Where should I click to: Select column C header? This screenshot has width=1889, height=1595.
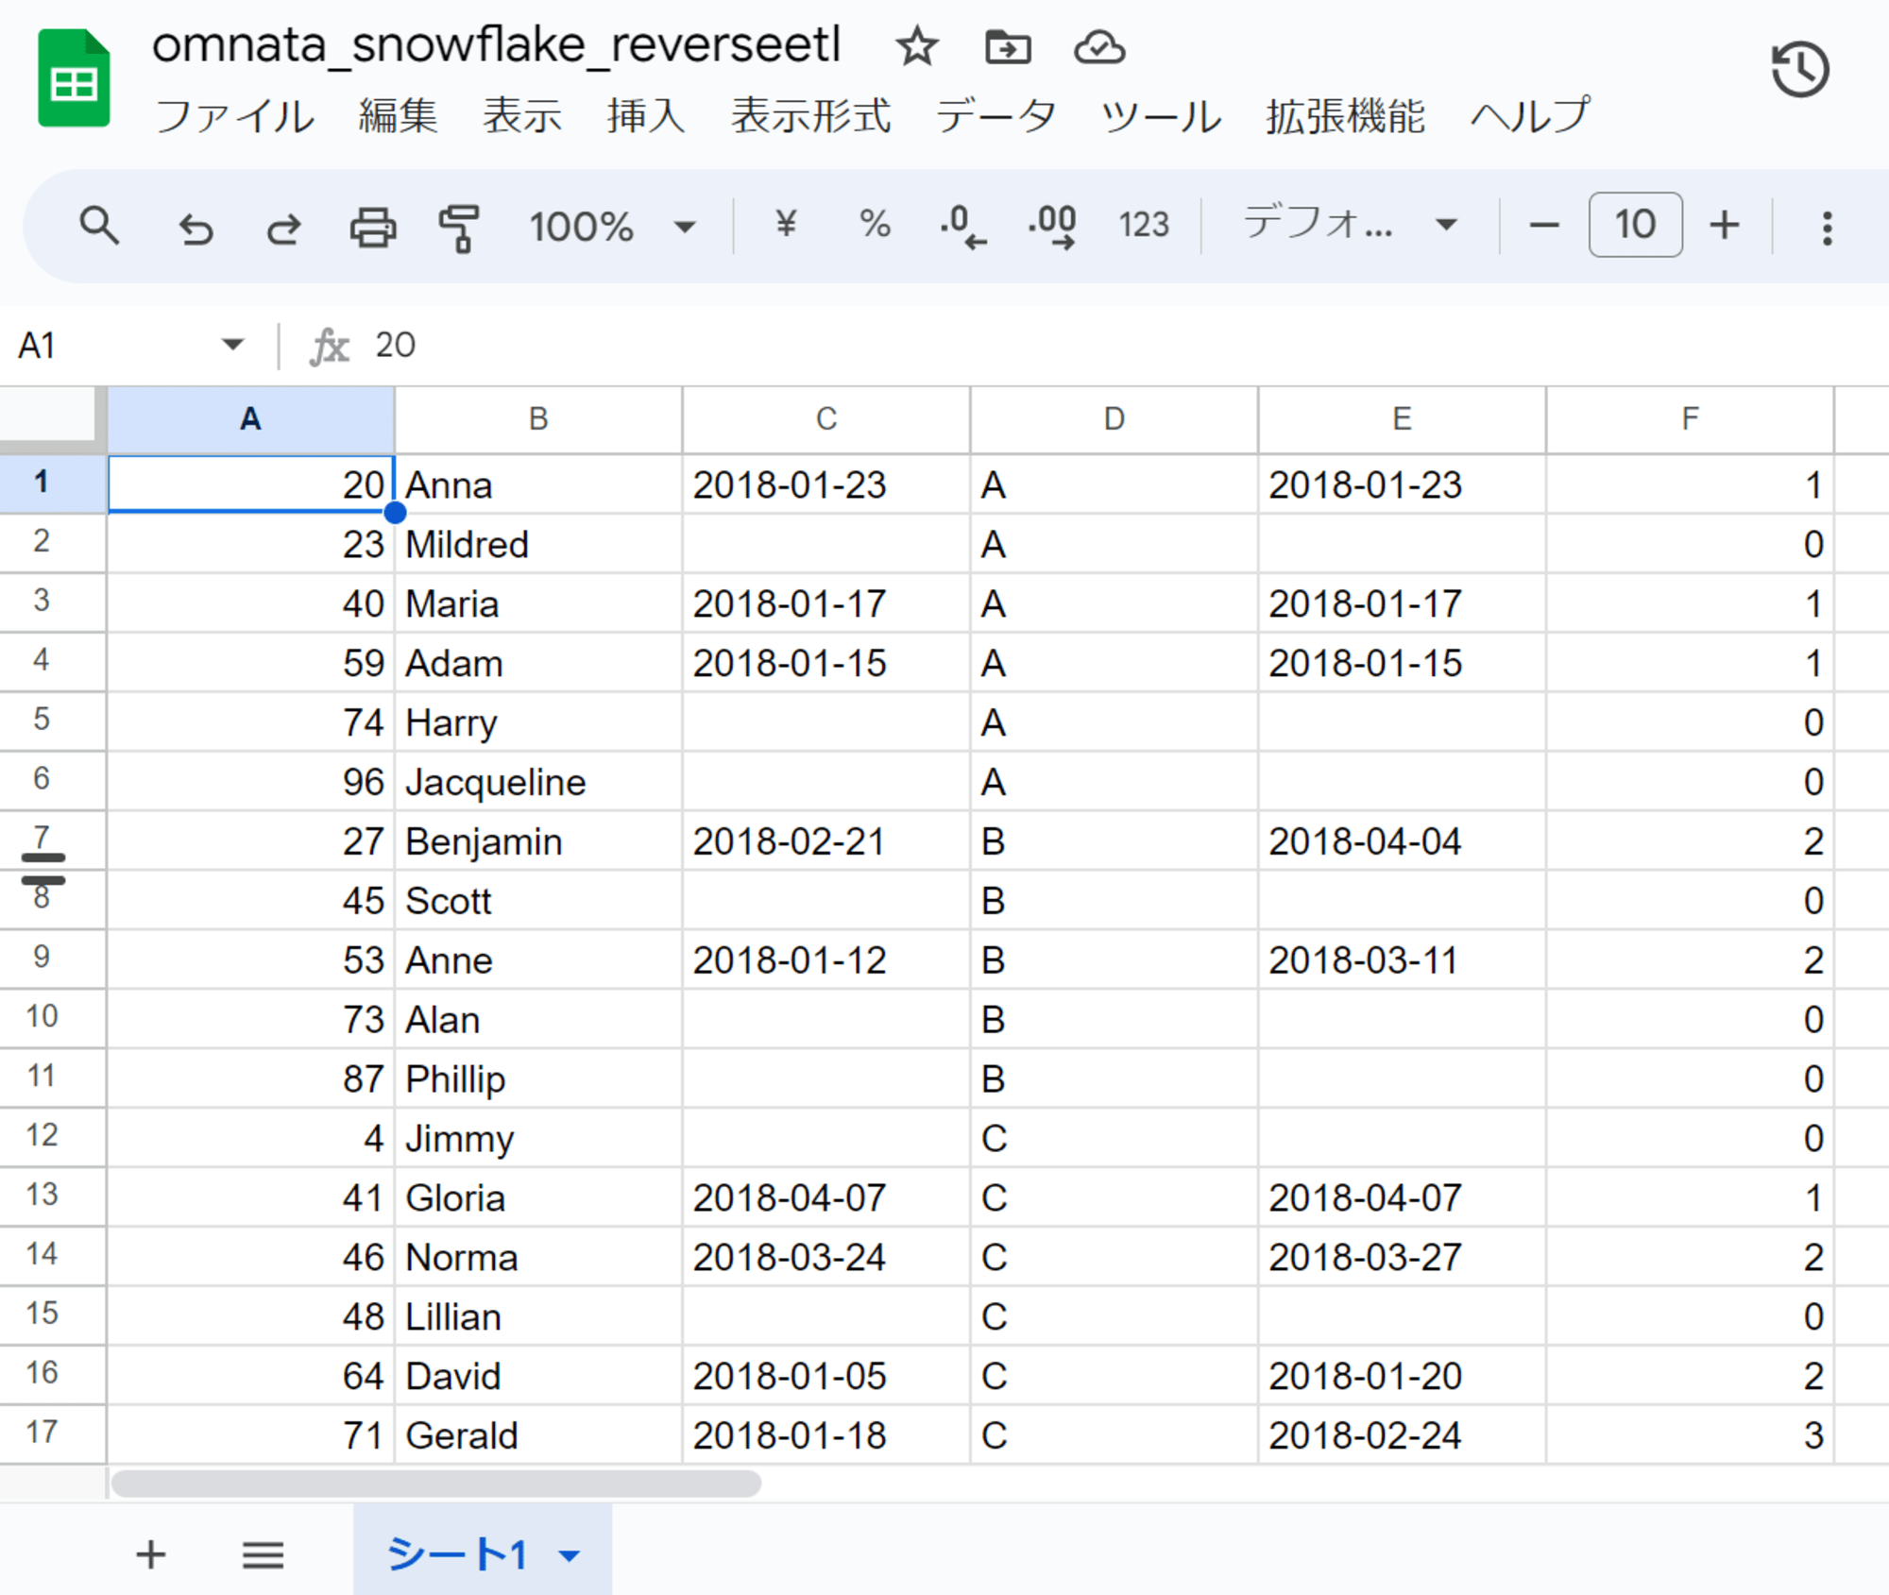[826, 419]
